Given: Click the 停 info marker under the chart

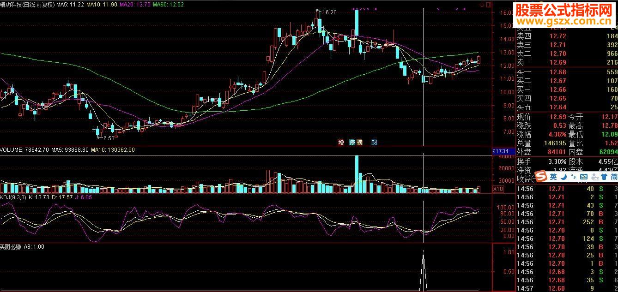Looking at the screenshot, I should (x=352, y=142).
